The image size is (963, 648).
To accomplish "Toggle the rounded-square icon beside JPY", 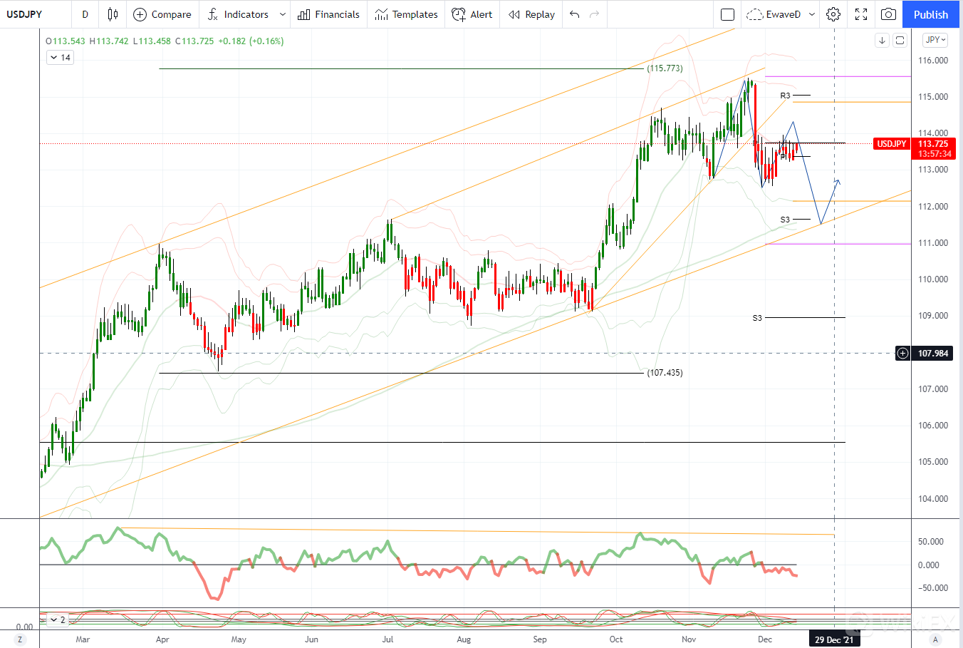I will point(900,41).
